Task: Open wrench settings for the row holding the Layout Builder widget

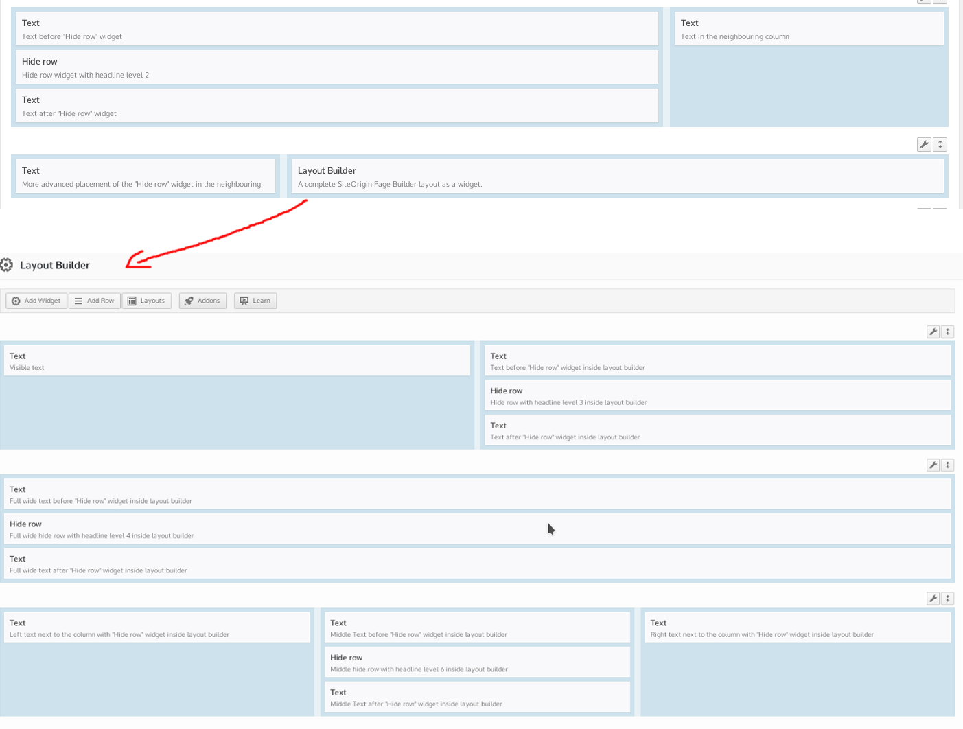Action: [x=924, y=144]
